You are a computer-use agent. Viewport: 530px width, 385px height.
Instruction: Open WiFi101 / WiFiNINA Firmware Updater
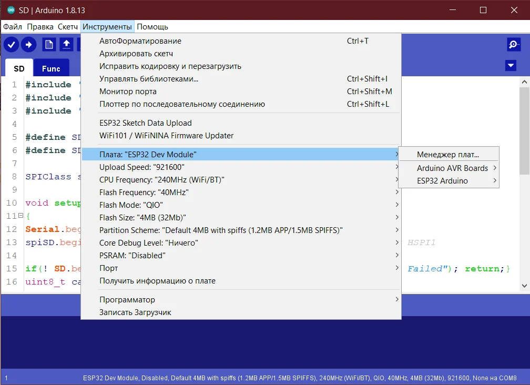coord(241,136)
